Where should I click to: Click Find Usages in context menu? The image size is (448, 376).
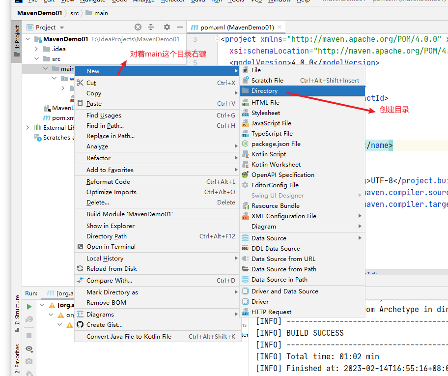tap(157, 115)
